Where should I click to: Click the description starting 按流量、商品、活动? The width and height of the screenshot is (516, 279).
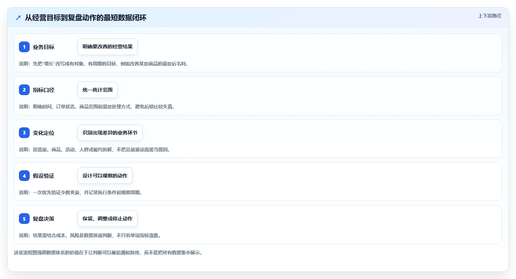(95, 150)
